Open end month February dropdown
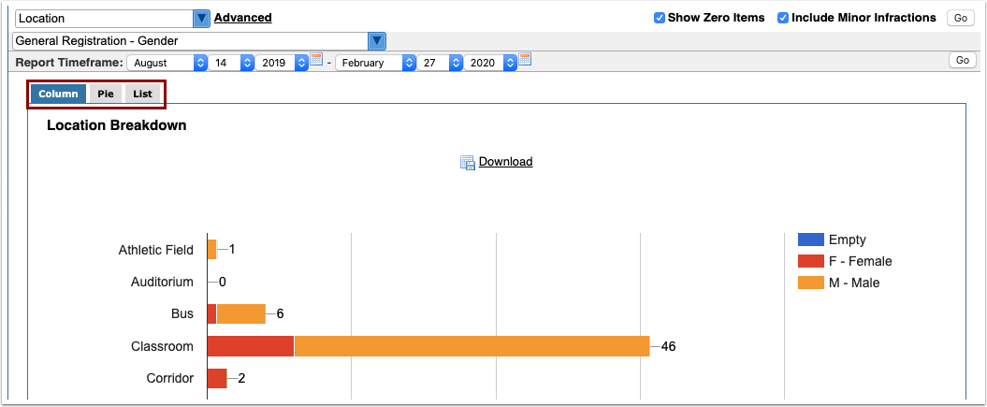 click(x=376, y=63)
